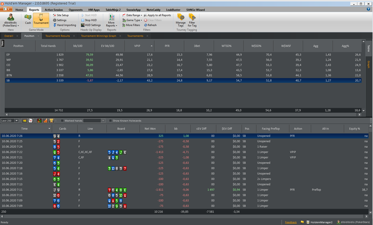373x225 pixels.
Task: Click the replay hands double-arrow icon
Action: 25,121
